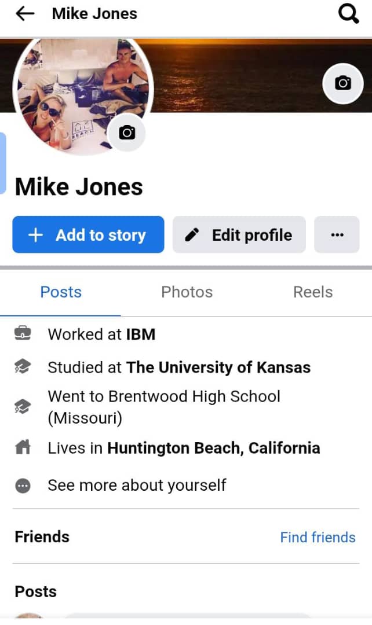Tap camera icon on cover photo

343,83
